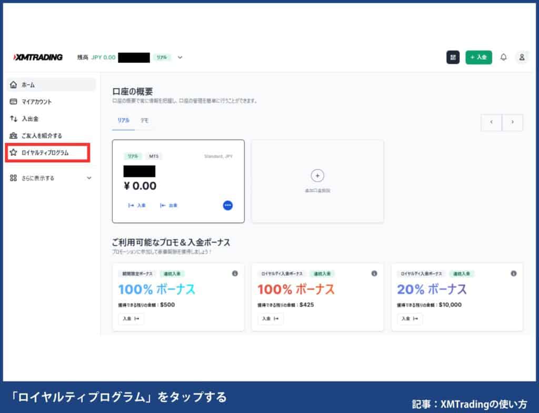The image size is (539, 413).
Task: Open the blue three-dots menu on account card
Action: (x=228, y=205)
